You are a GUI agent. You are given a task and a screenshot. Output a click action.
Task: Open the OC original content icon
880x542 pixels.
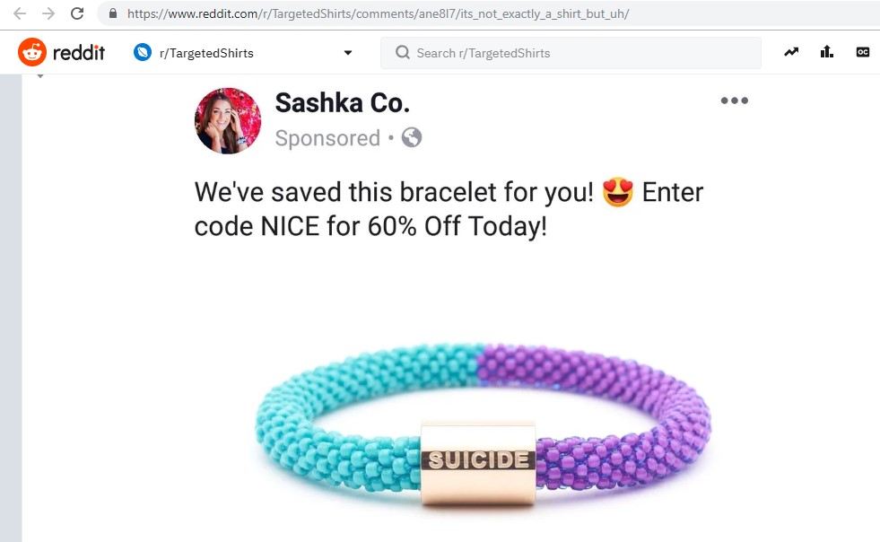(x=863, y=52)
